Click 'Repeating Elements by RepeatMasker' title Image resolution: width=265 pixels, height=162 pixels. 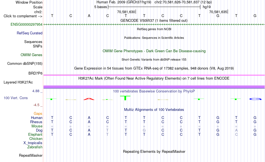(x=154, y=151)
